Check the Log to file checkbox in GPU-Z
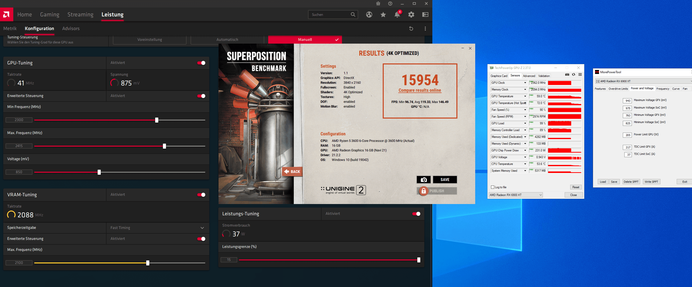The height and width of the screenshot is (287, 692). (x=493, y=187)
